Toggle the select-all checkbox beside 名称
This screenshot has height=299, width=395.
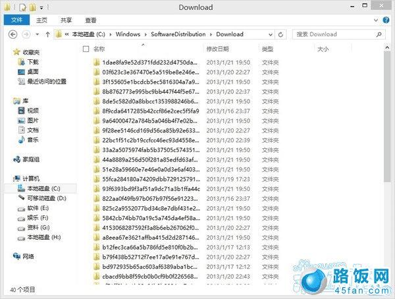(86, 49)
